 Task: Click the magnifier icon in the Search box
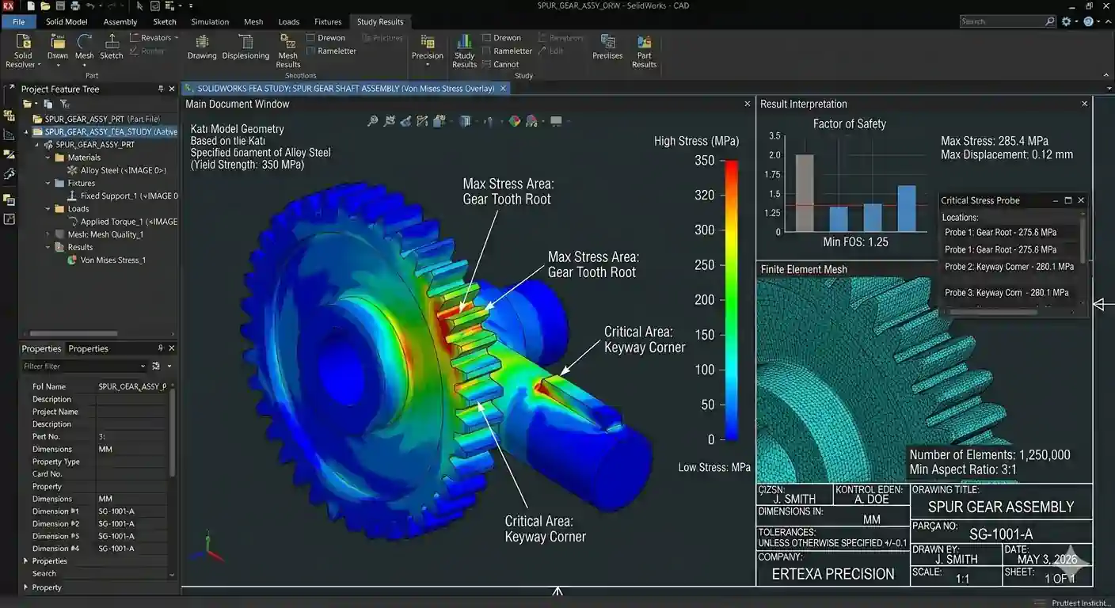click(1050, 21)
